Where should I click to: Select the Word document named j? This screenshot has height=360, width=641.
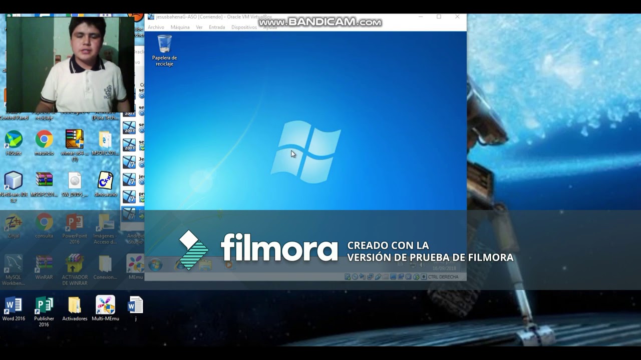(136, 305)
